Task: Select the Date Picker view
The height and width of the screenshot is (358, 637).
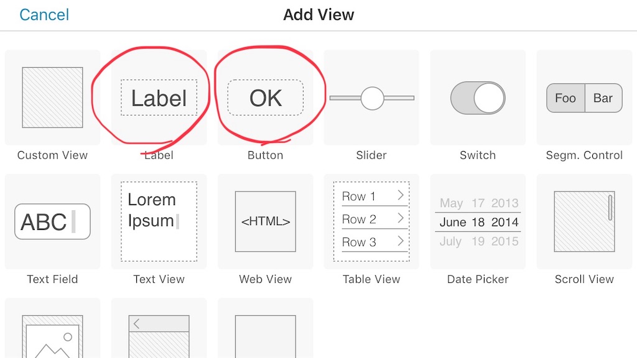Action: 478,222
